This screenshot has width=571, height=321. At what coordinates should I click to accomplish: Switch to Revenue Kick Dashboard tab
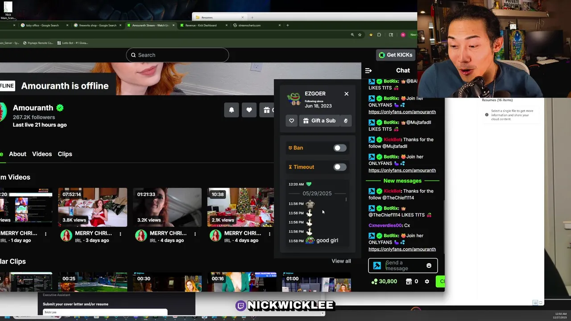click(201, 25)
